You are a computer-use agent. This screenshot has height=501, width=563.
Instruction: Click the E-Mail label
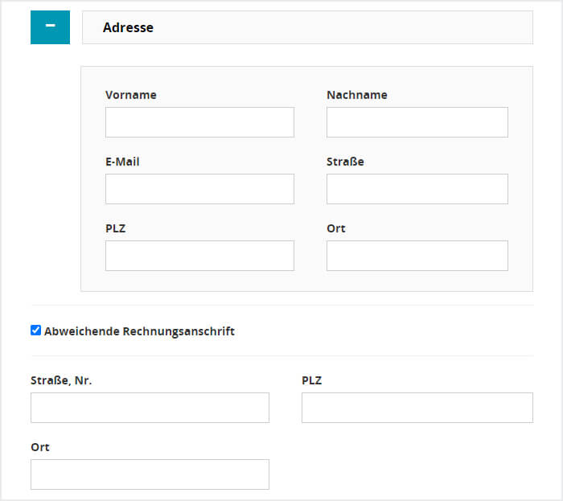coord(122,162)
